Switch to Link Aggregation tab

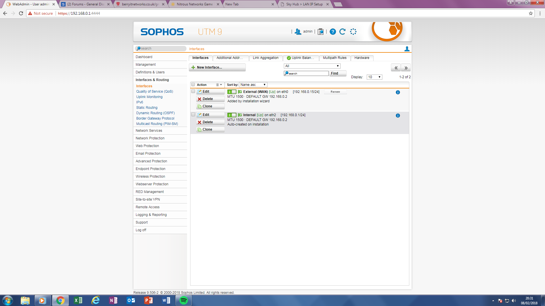pyautogui.click(x=266, y=58)
